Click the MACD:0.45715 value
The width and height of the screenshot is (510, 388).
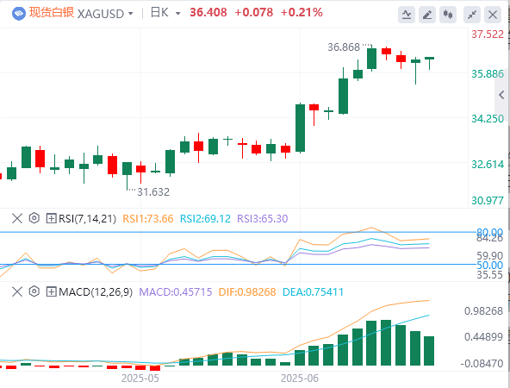click(176, 292)
